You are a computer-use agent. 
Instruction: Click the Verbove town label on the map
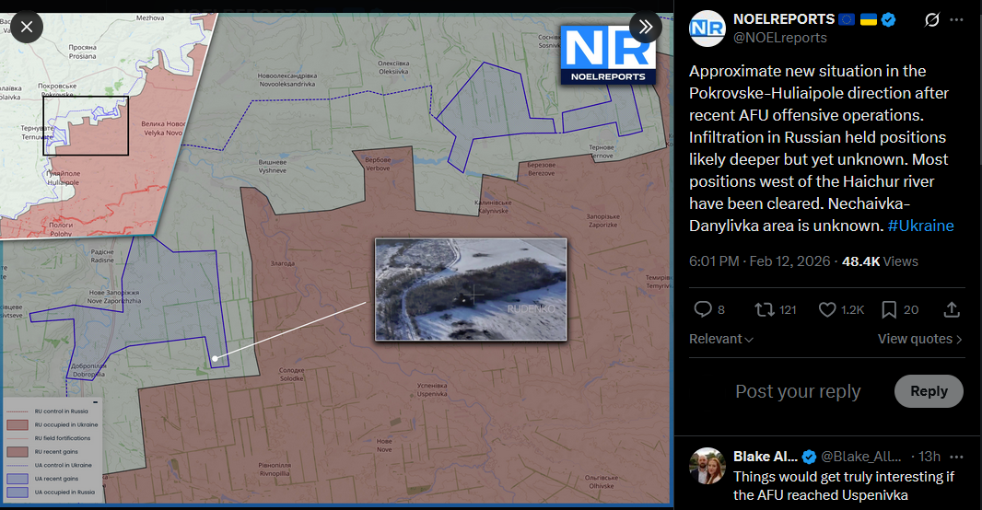(378, 164)
